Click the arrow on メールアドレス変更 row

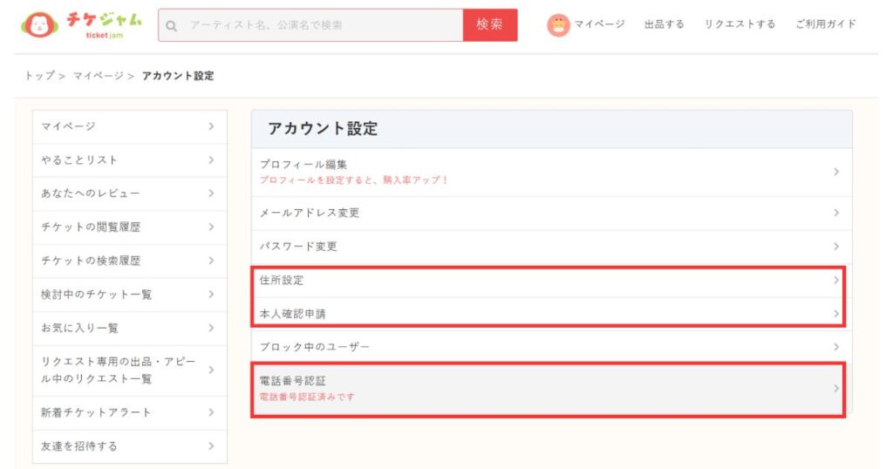point(836,213)
